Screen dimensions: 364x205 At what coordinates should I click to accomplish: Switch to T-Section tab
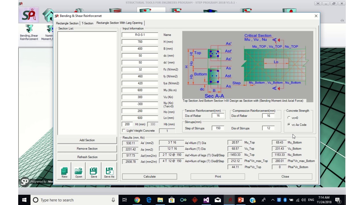point(87,23)
